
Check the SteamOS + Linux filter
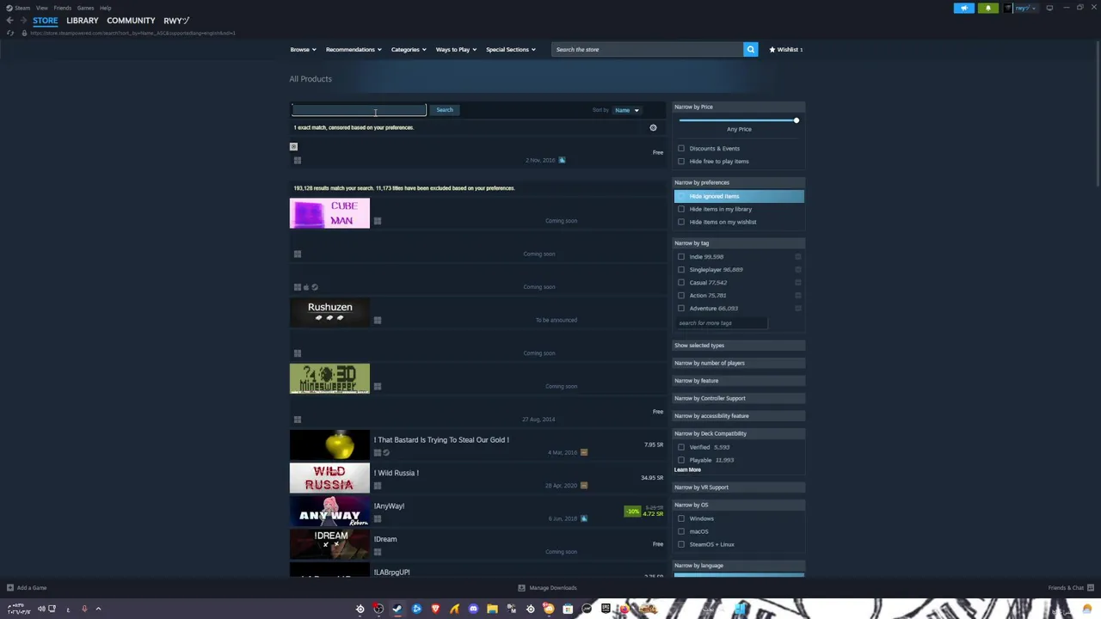coord(681,544)
